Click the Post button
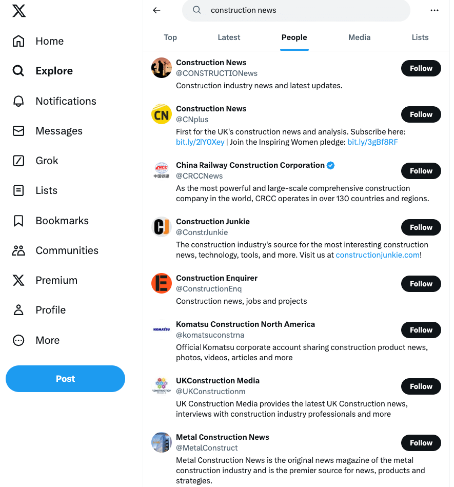Screen dimensions: 454x487 point(65,379)
